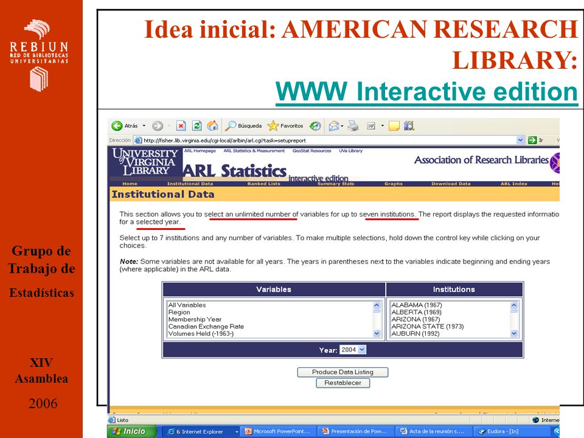
Task: Open the Summary Stats navigation tab
Action: pyautogui.click(x=336, y=184)
